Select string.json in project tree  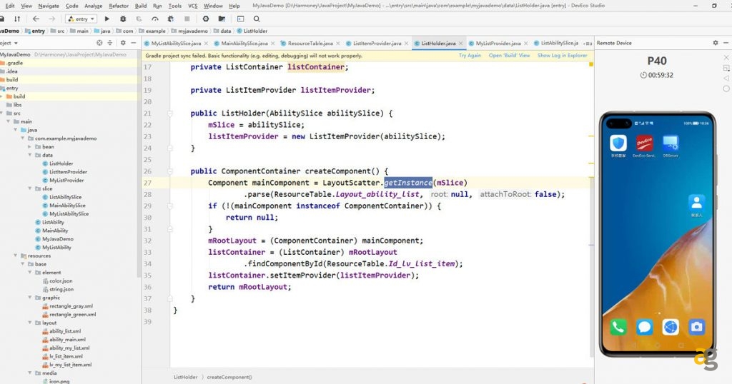[61, 289]
